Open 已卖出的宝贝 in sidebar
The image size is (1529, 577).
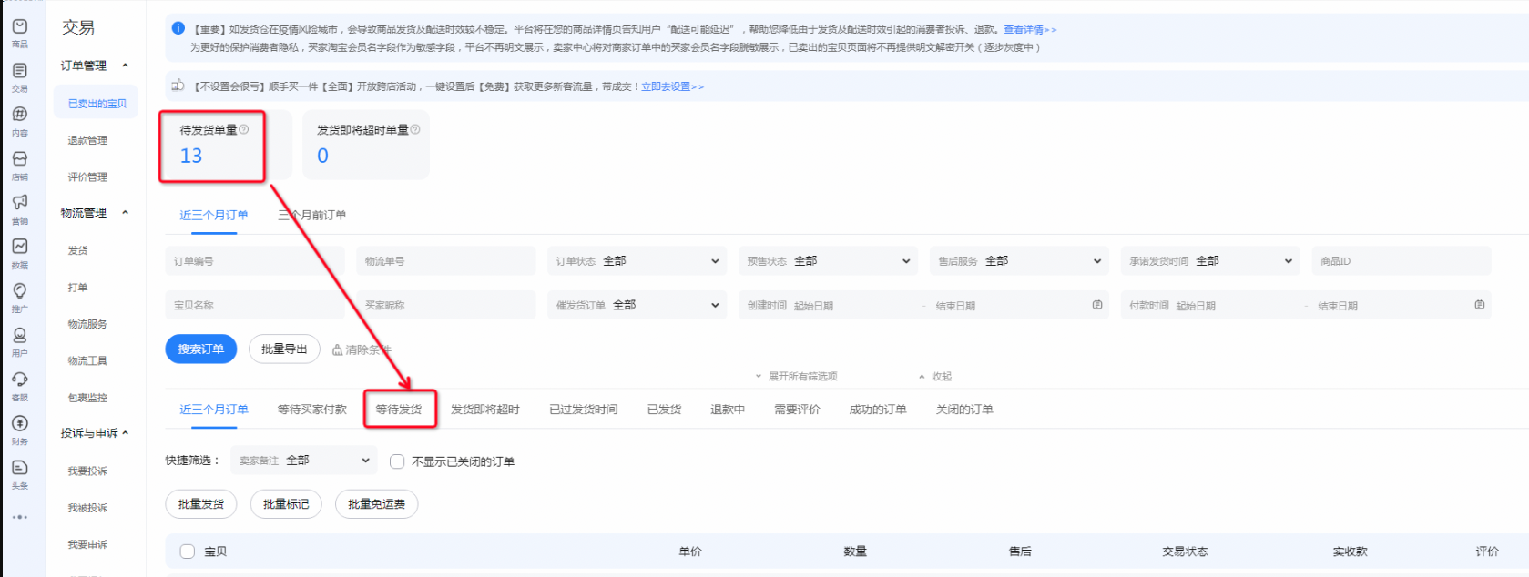(x=97, y=104)
